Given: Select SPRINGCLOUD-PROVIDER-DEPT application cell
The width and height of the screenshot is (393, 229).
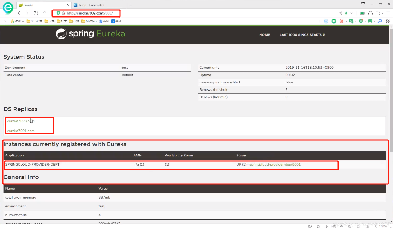Looking at the screenshot, I should point(32,164).
